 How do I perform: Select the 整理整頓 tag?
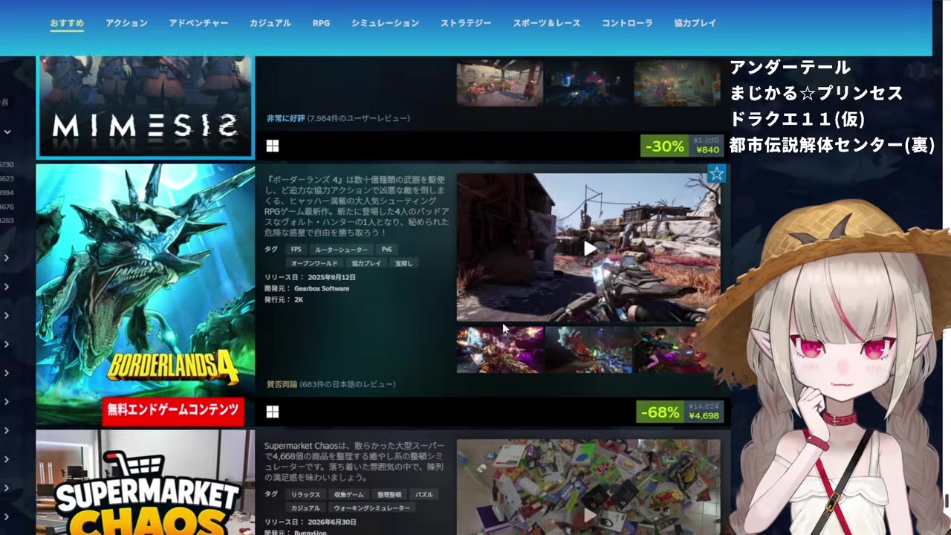coord(389,494)
